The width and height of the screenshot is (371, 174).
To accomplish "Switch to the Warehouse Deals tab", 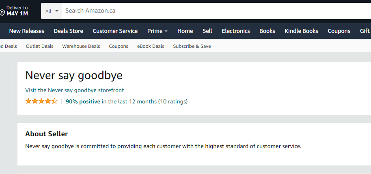I will 81,46.
